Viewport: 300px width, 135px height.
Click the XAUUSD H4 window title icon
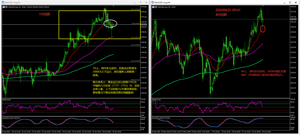point(153,2)
